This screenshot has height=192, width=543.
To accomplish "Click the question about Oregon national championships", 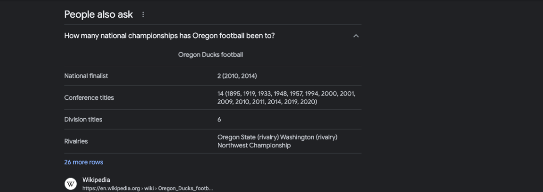I will tap(169, 36).
